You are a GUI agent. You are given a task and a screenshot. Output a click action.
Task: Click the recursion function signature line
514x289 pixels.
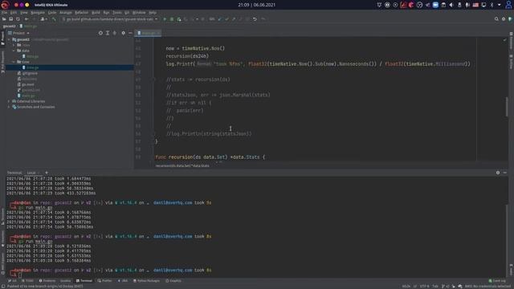[210, 157]
